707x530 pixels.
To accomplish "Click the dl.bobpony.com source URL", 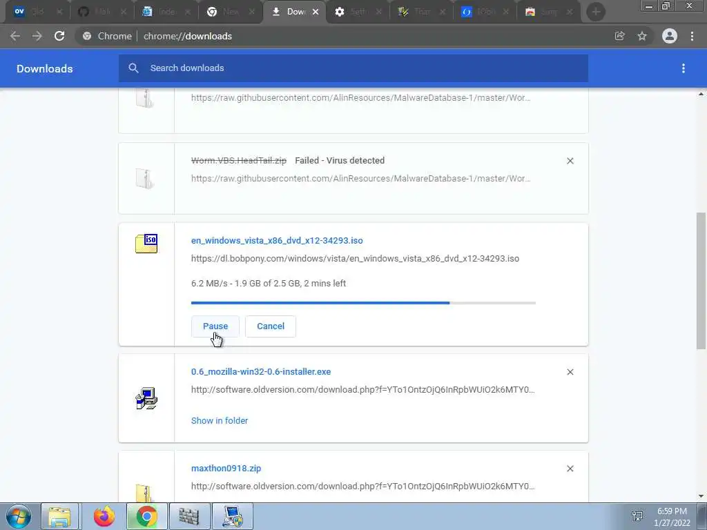I will [356, 259].
